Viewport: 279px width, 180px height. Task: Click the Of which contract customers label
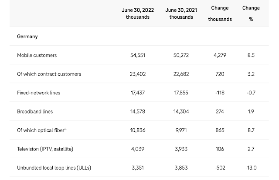click(49, 74)
